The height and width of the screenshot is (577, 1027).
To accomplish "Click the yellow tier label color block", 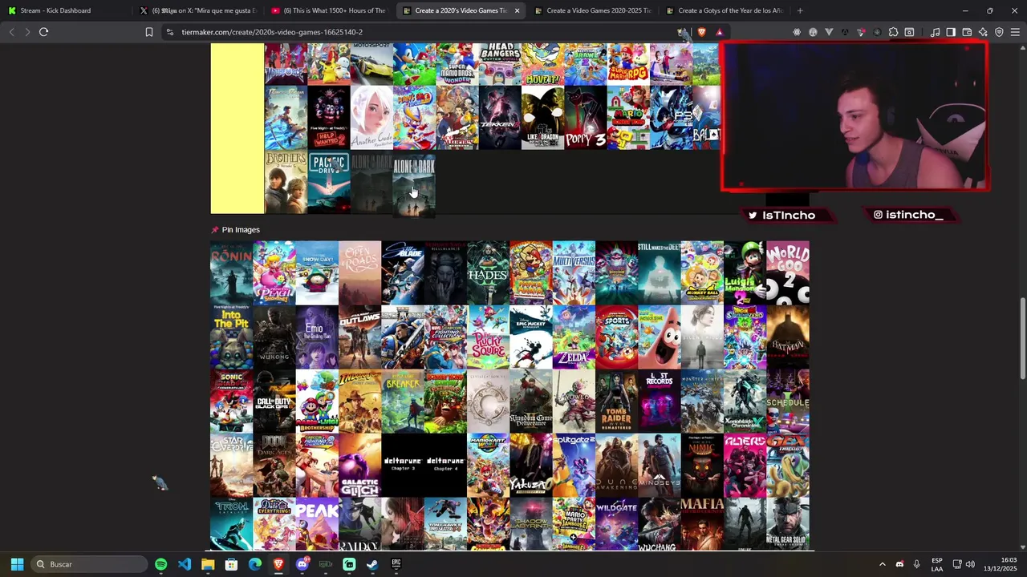I will [x=237, y=128].
